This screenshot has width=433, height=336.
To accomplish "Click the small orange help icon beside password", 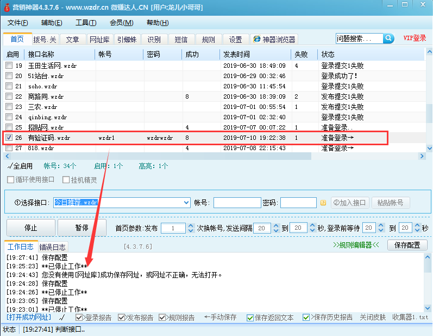I will (x=323, y=203).
